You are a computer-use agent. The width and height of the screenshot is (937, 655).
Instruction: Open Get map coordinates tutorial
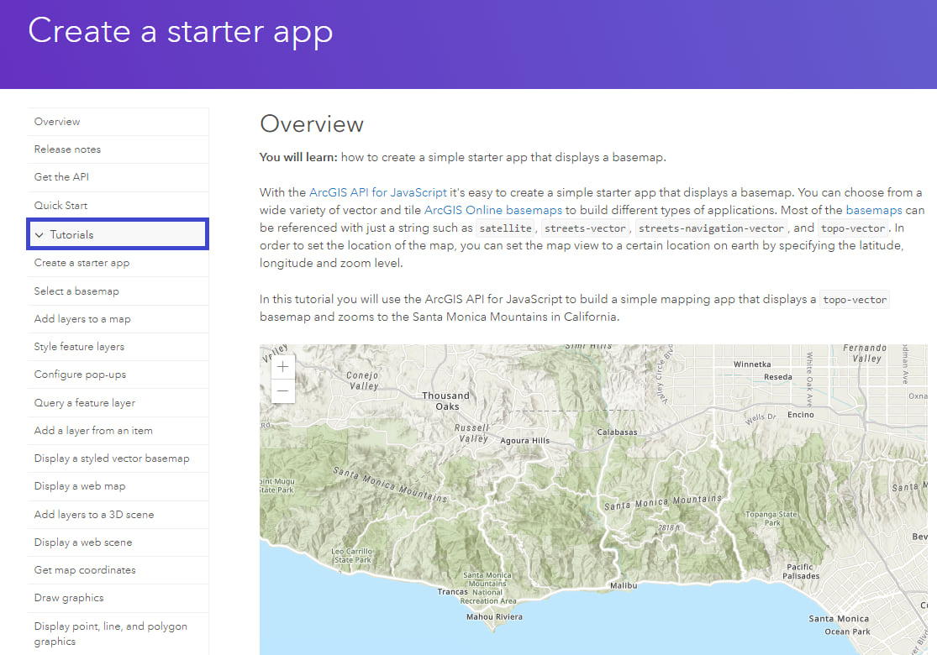84,570
